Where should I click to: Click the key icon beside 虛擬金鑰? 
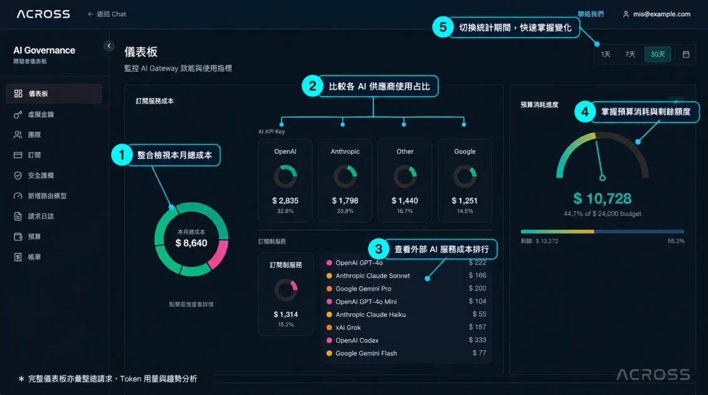point(18,115)
